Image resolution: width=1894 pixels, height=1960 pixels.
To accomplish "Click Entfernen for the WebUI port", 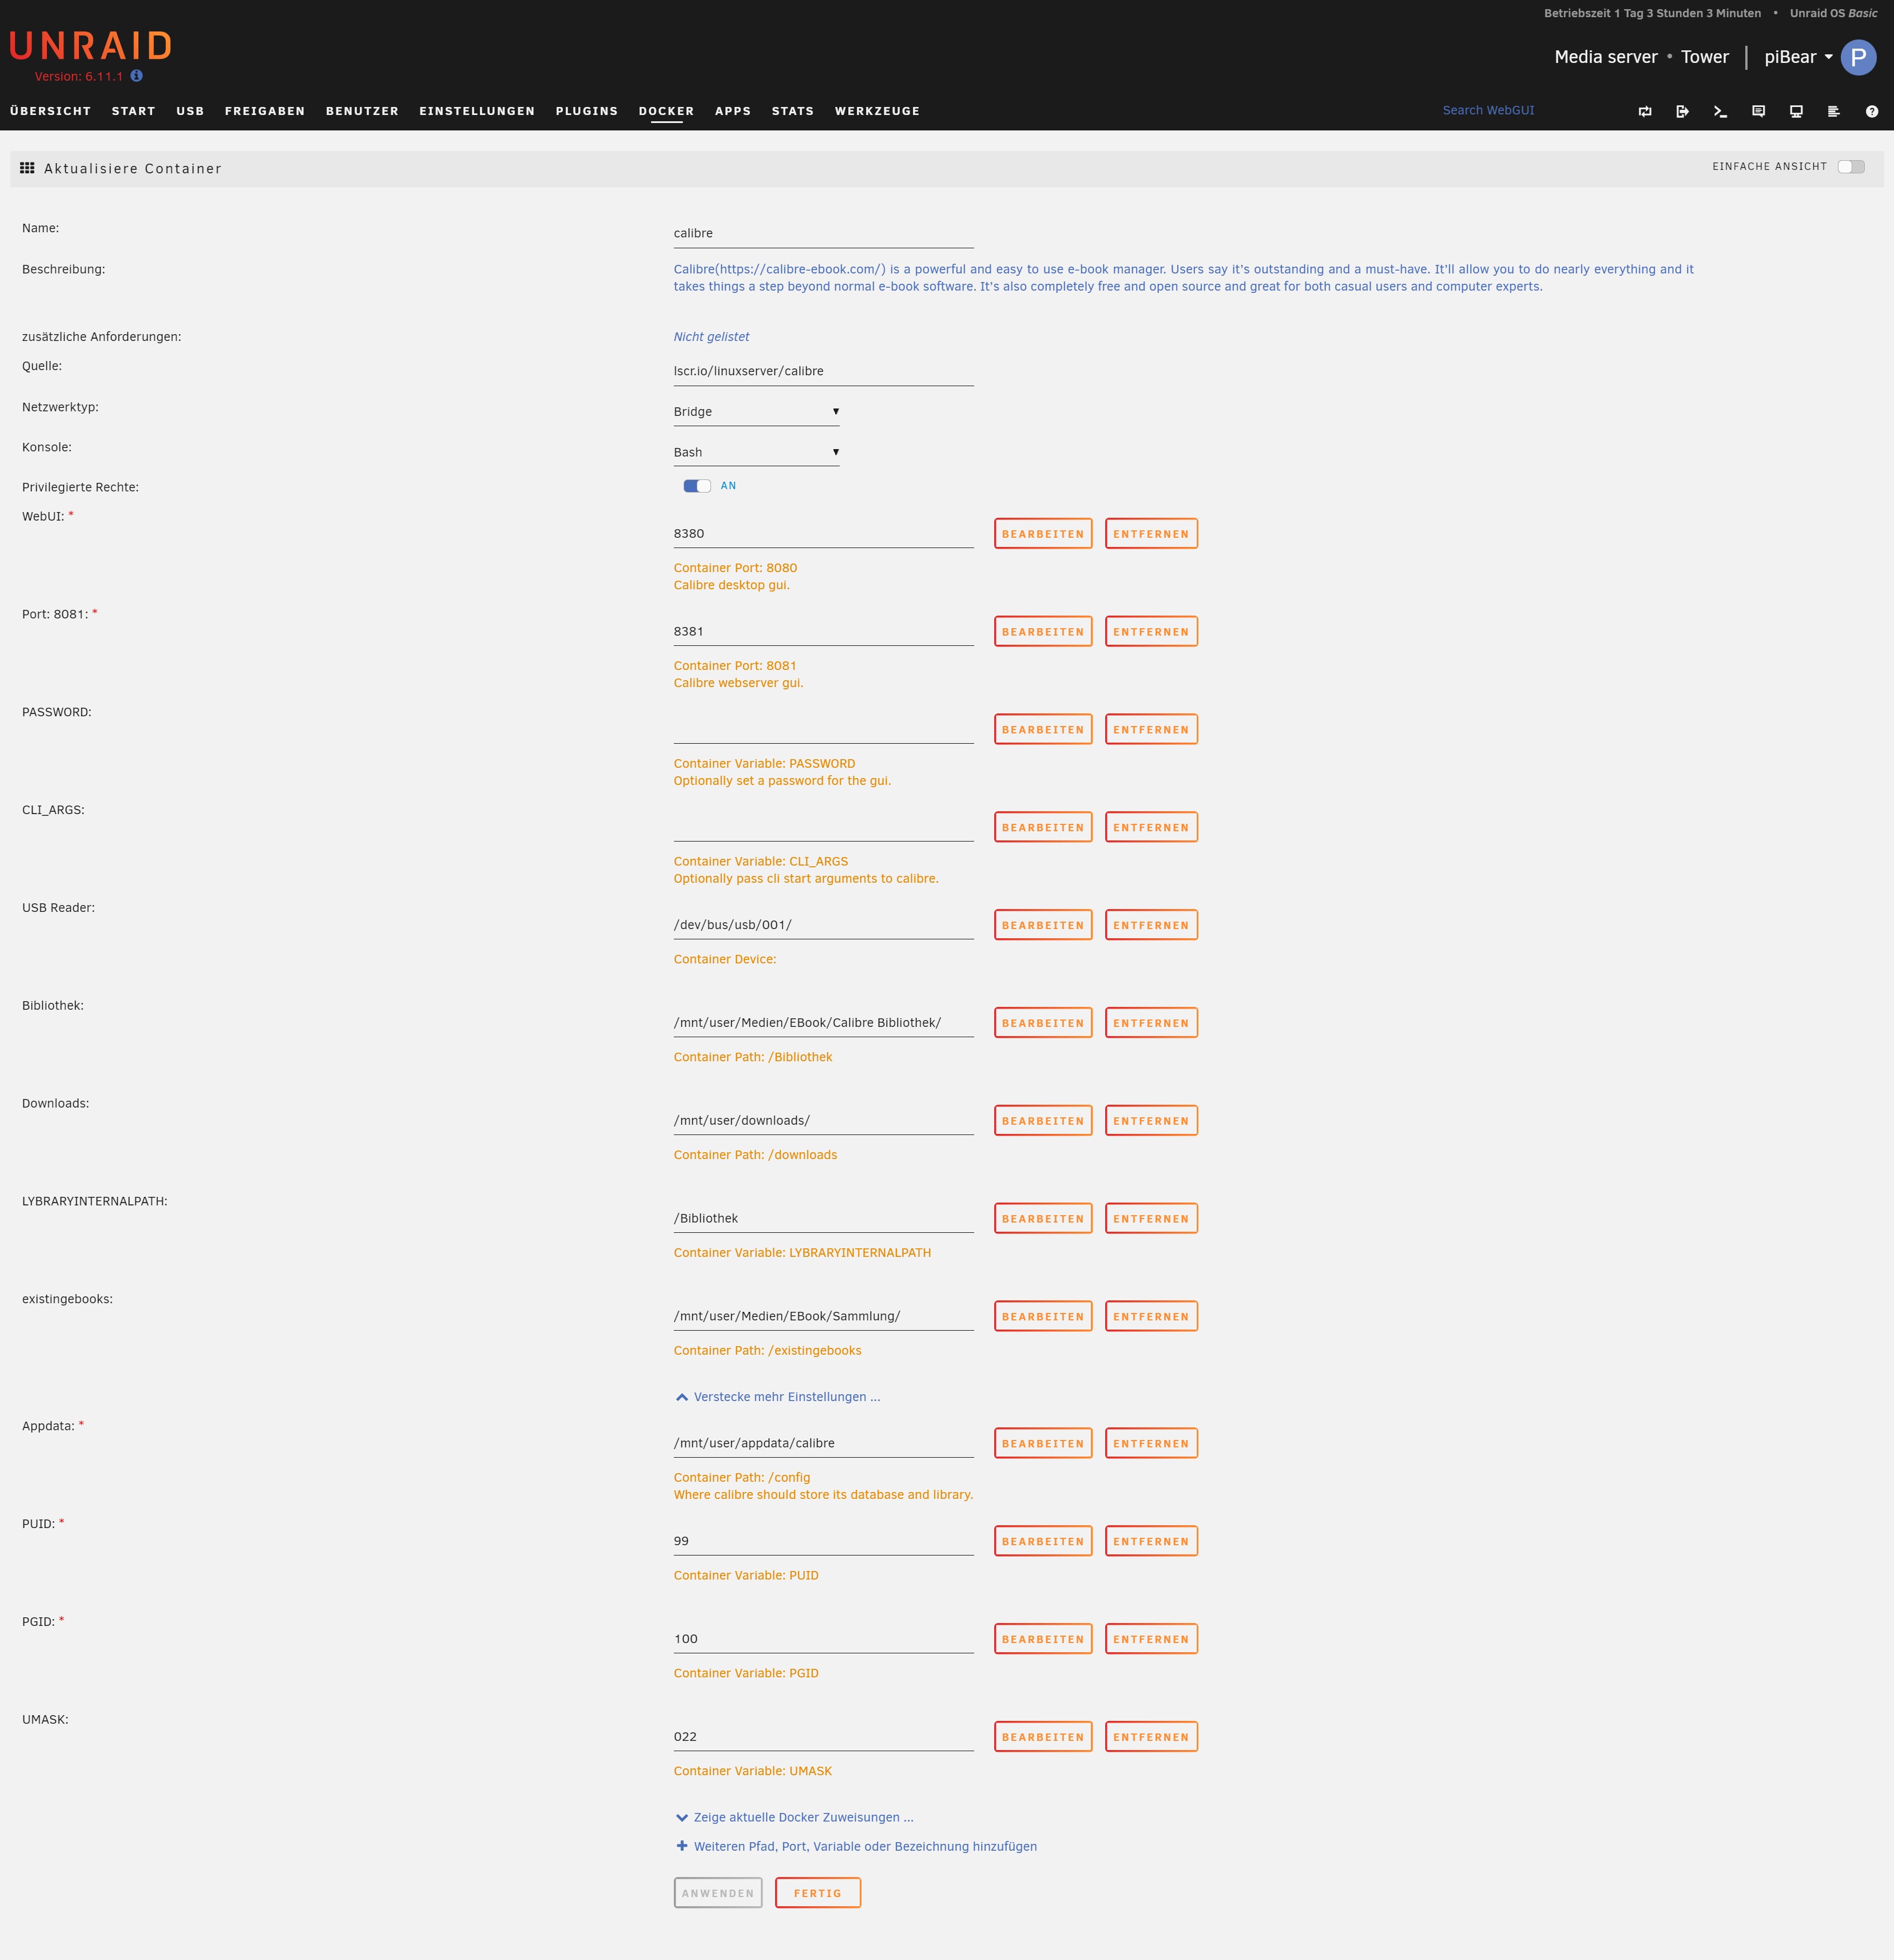I will pyautogui.click(x=1151, y=534).
